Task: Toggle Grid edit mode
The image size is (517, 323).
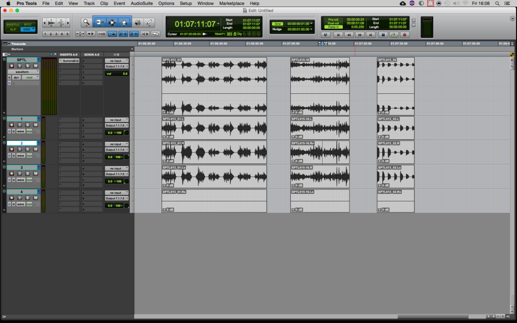Action: pyautogui.click(x=27, y=29)
